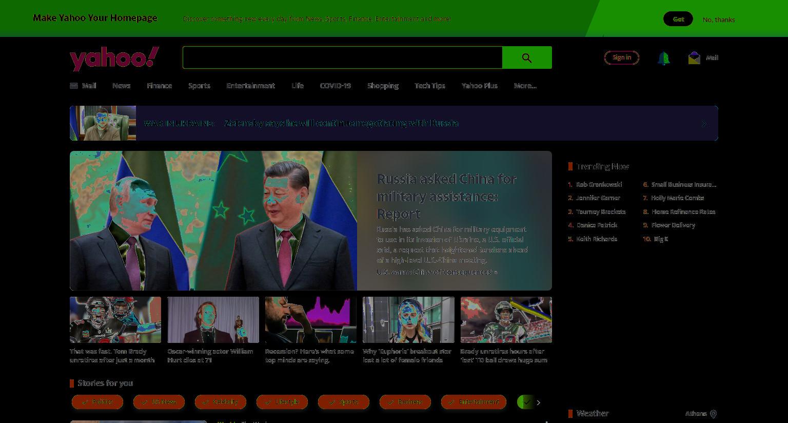Dismiss the banner with No, thanks
The width and height of the screenshot is (788, 423).
pyautogui.click(x=719, y=20)
